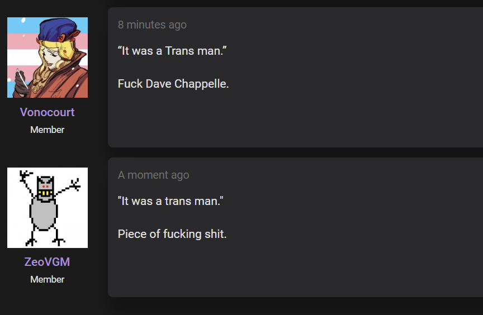Screen dimensions: 483x315
Task: Open ZeoVGM's pixel robot avatar
Action: click(x=48, y=208)
